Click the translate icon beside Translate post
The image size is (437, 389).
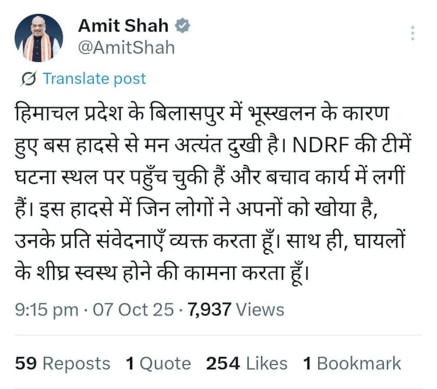click(29, 79)
